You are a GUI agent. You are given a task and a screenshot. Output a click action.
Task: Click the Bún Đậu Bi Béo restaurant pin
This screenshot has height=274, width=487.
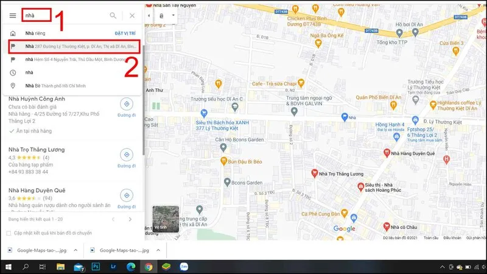pyautogui.click(x=223, y=161)
